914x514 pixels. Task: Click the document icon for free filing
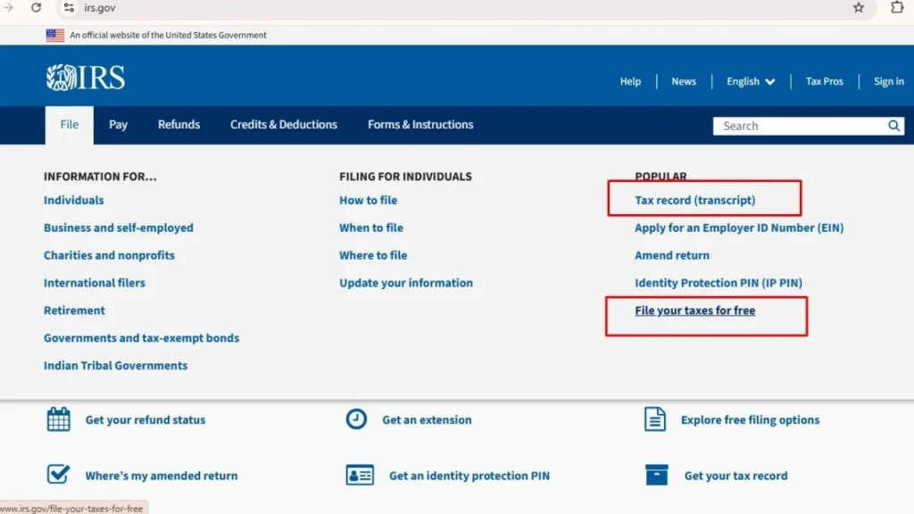tap(654, 419)
